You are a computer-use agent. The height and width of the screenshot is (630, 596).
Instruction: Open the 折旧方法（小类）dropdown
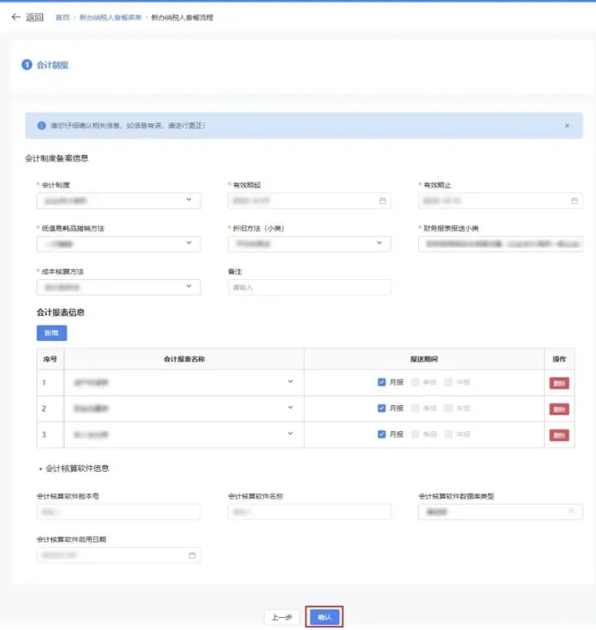[379, 244]
